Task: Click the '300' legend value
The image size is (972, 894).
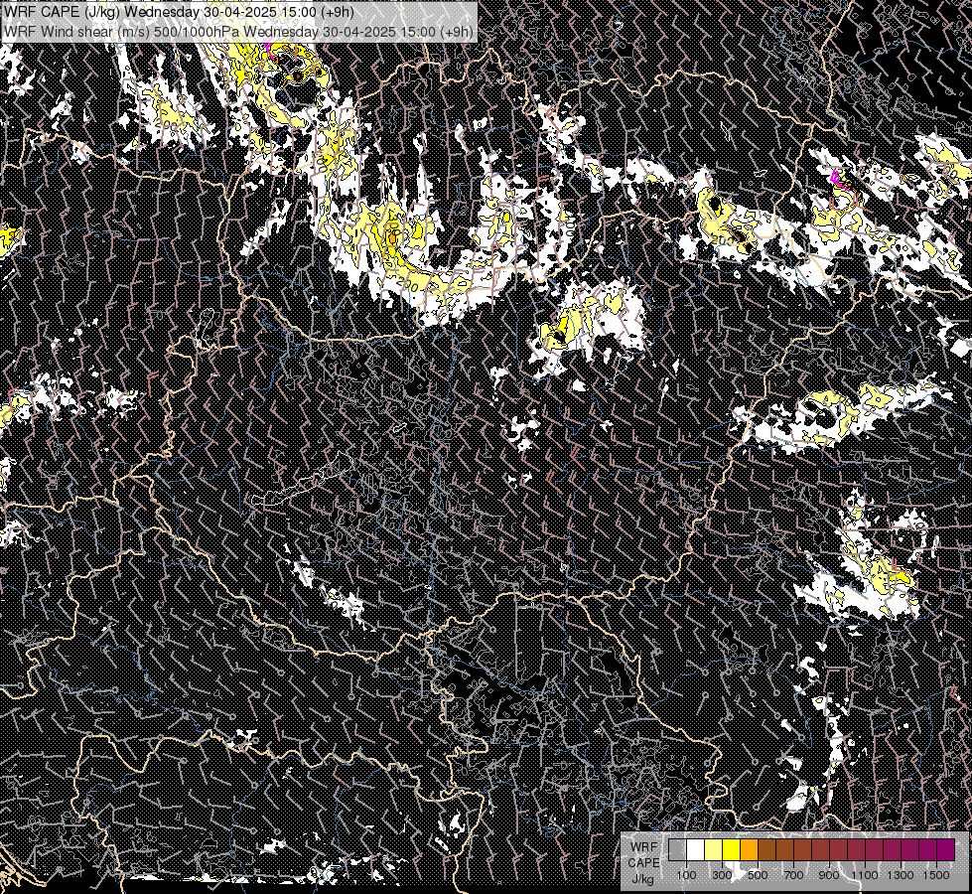Action: pos(722,875)
